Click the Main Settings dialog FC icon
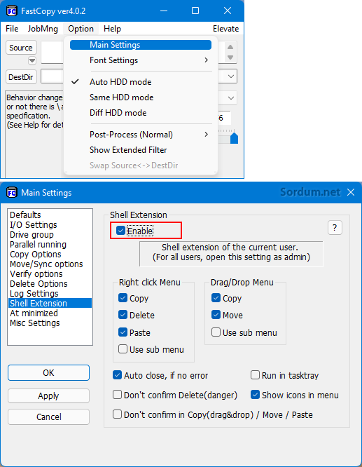The height and width of the screenshot is (467, 362). point(12,192)
